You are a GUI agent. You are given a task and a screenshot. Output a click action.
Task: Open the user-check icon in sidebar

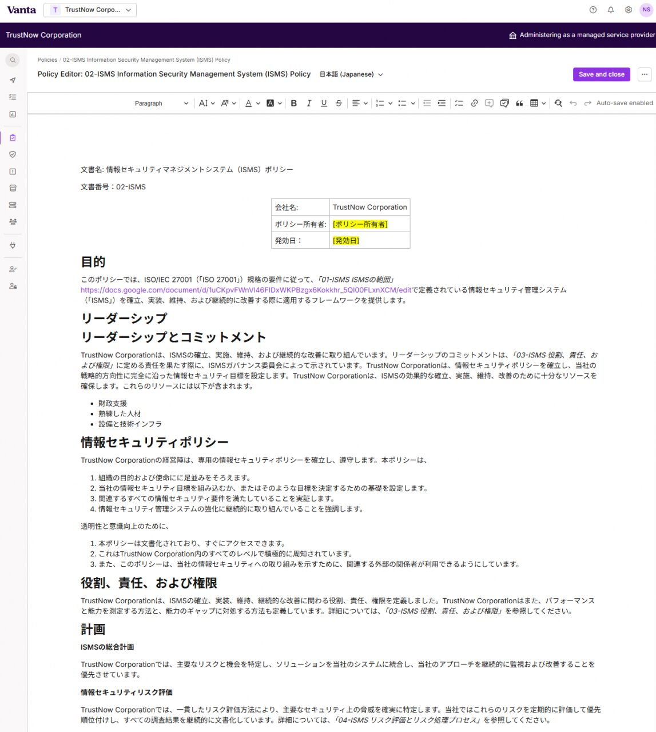click(13, 269)
